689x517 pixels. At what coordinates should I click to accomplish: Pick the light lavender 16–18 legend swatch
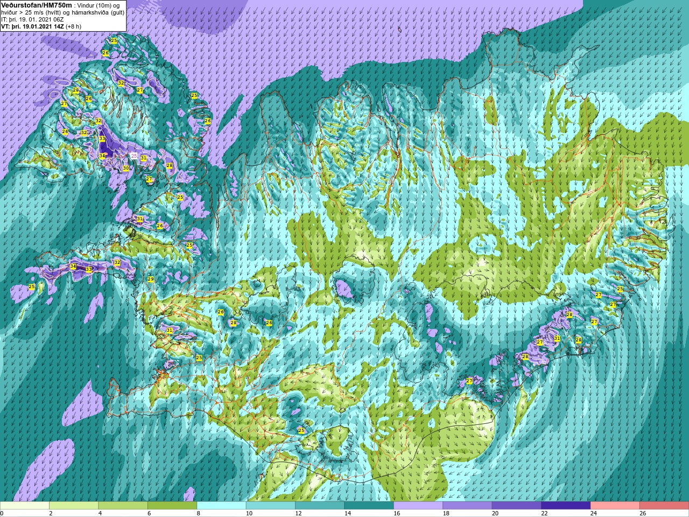[x=419, y=506]
